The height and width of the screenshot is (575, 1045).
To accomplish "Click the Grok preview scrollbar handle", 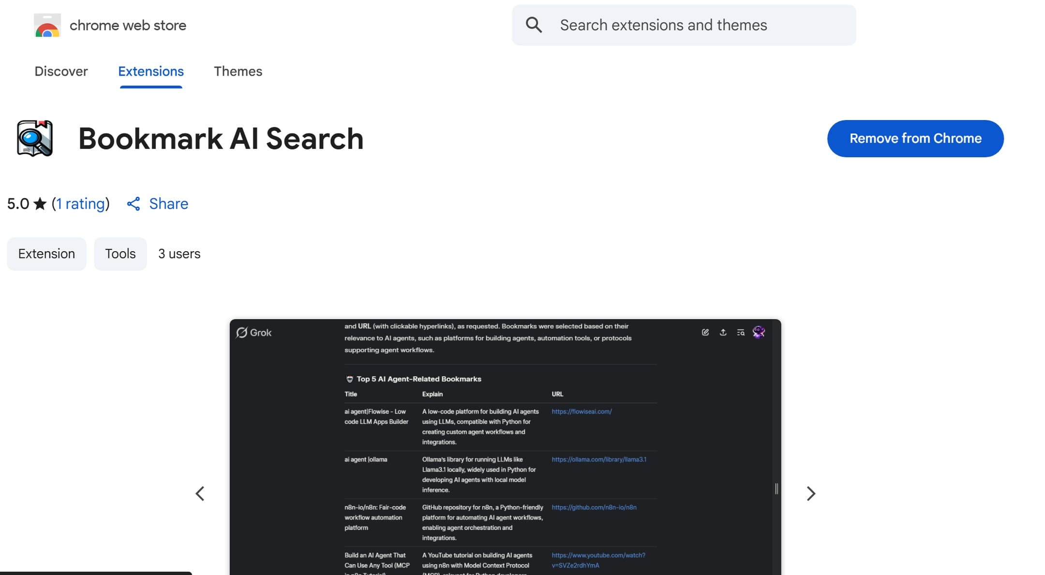I will click(776, 489).
